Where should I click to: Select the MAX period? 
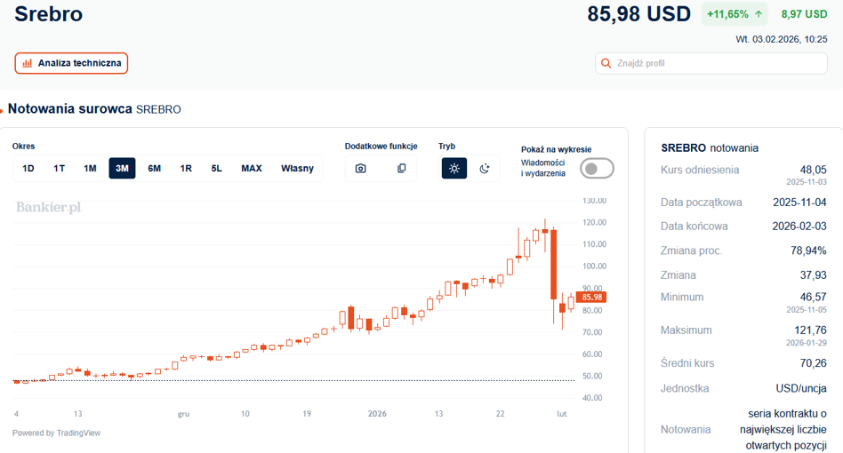(252, 169)
